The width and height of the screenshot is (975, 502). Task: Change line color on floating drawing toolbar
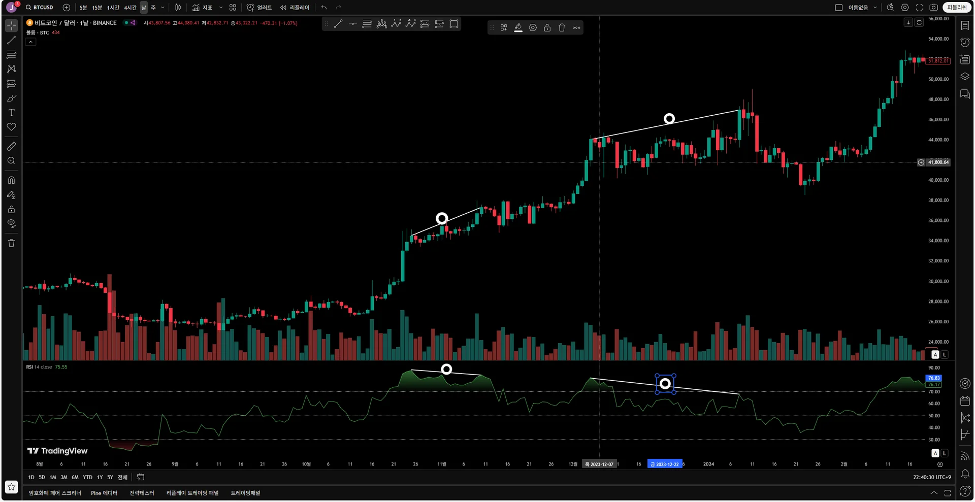(x=518, y=28)
